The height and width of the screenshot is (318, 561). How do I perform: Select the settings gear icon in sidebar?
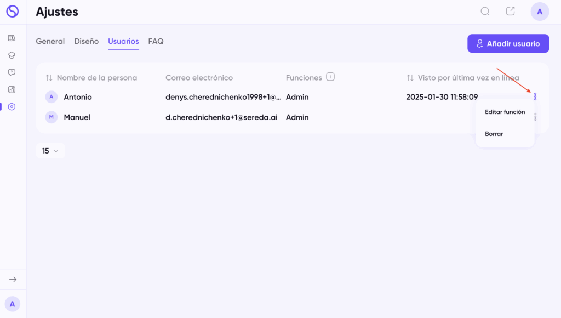12,107
